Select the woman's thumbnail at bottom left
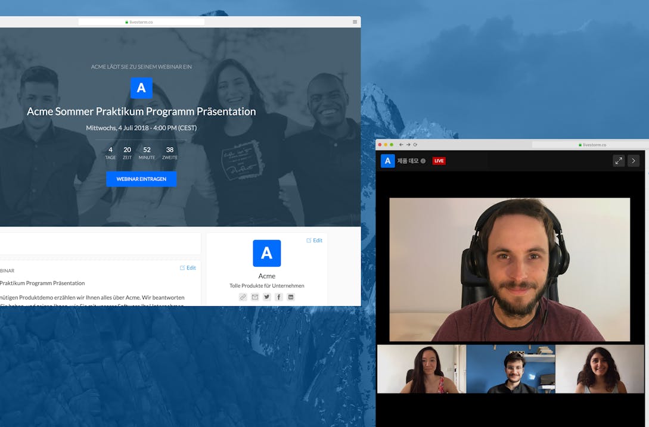 point(421,369)
